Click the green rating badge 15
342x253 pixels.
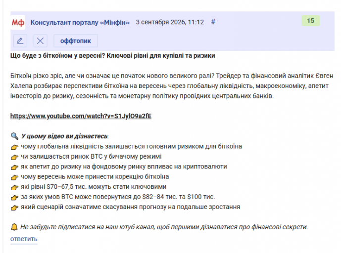pyautogui.click(x=311, y=21)
